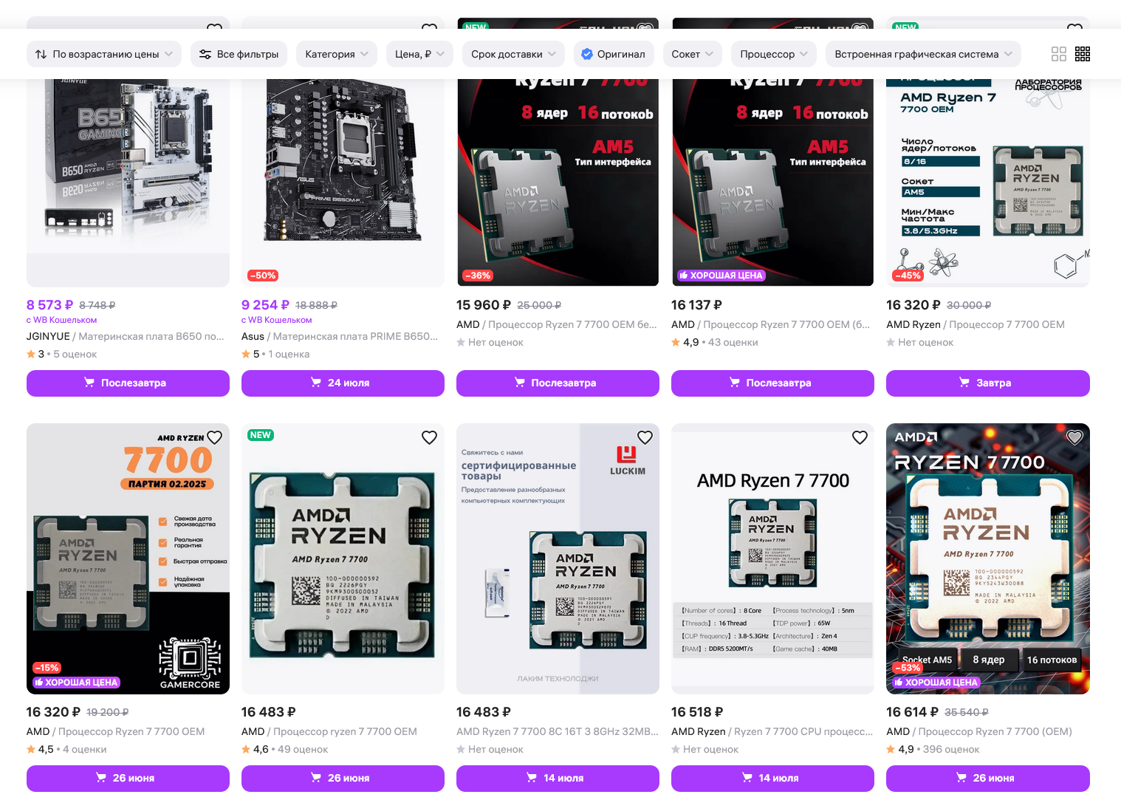Click heart on AMD Ryzen 7 7700 spec card
Image resolution: width=1121 pixels, height=800 pixels.
coord(860,437)
